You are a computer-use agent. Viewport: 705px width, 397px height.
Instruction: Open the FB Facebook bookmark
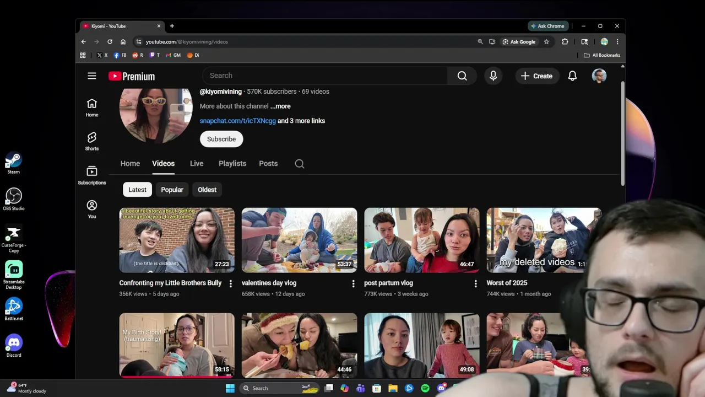pos(120,55)
